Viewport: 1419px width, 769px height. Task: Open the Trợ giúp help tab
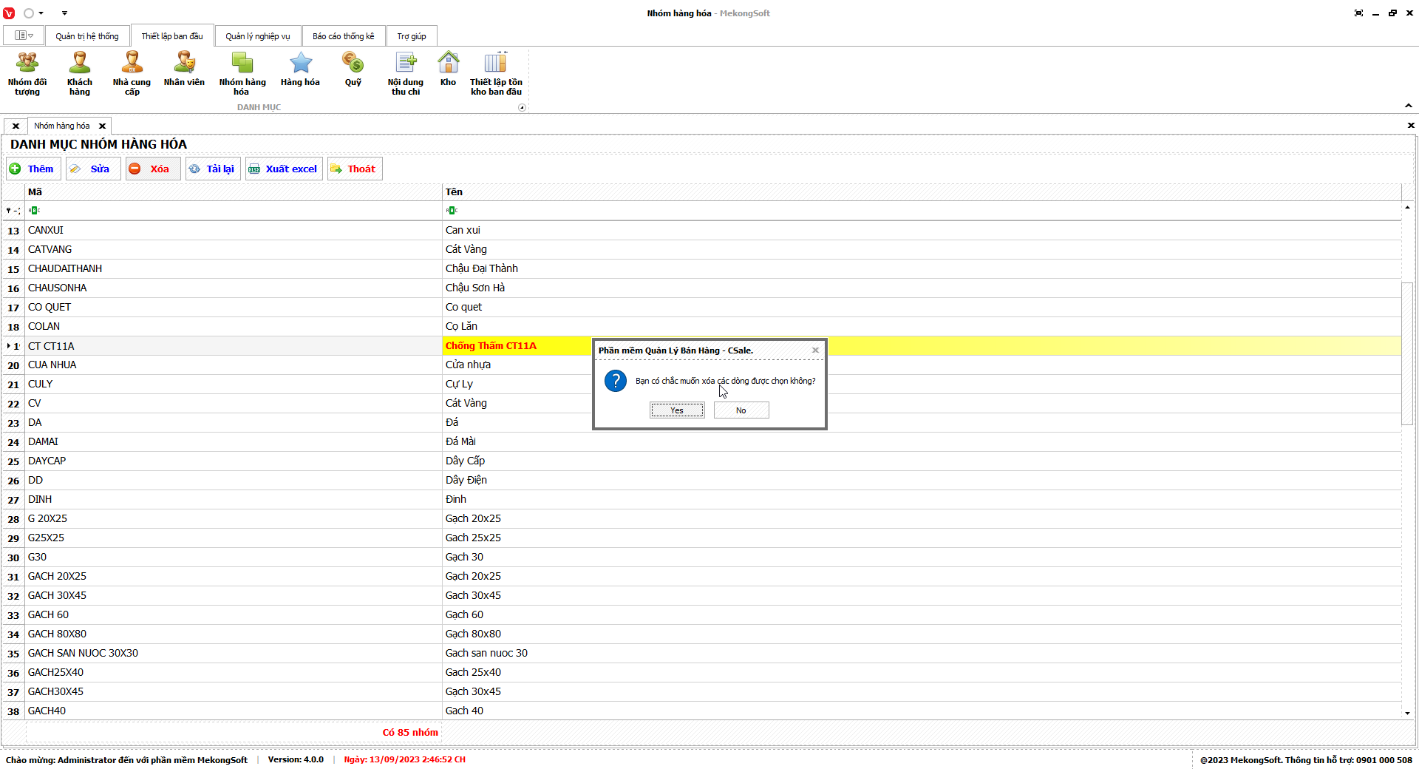point(412,36)
